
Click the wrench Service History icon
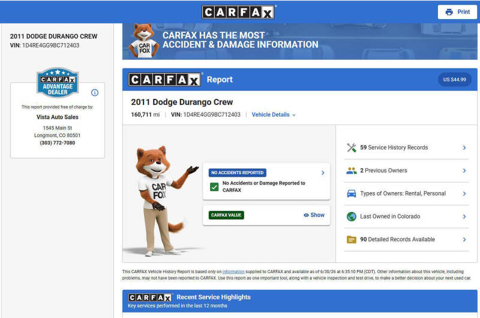point(352,147)
